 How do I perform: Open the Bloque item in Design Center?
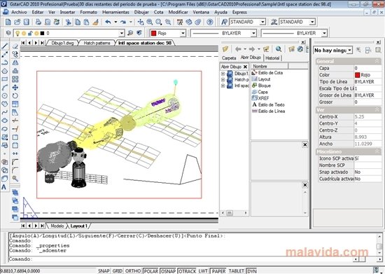[262, 85]
